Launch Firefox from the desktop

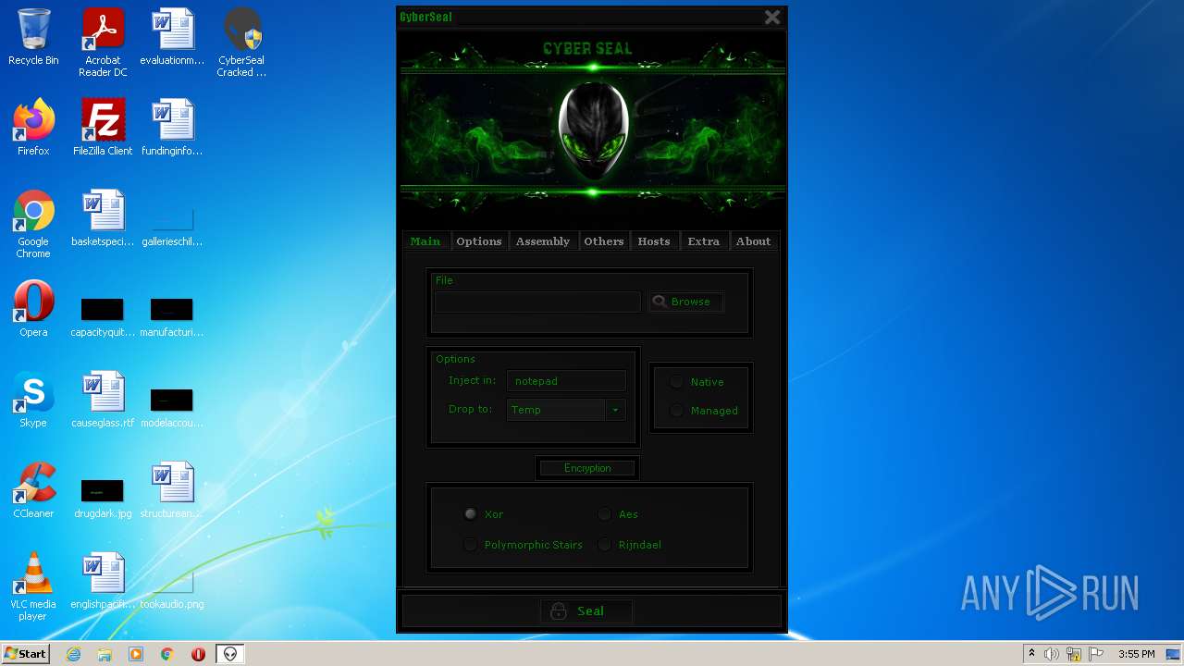point(33,129)
